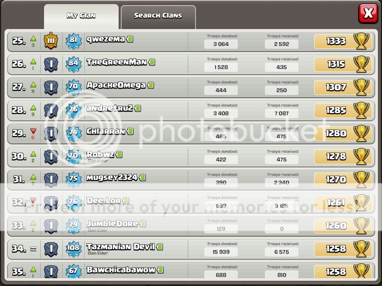Viewport: 382px width, 286px height.
Task: Tap qwezema's gold league III badge
Action: (51, 41)
